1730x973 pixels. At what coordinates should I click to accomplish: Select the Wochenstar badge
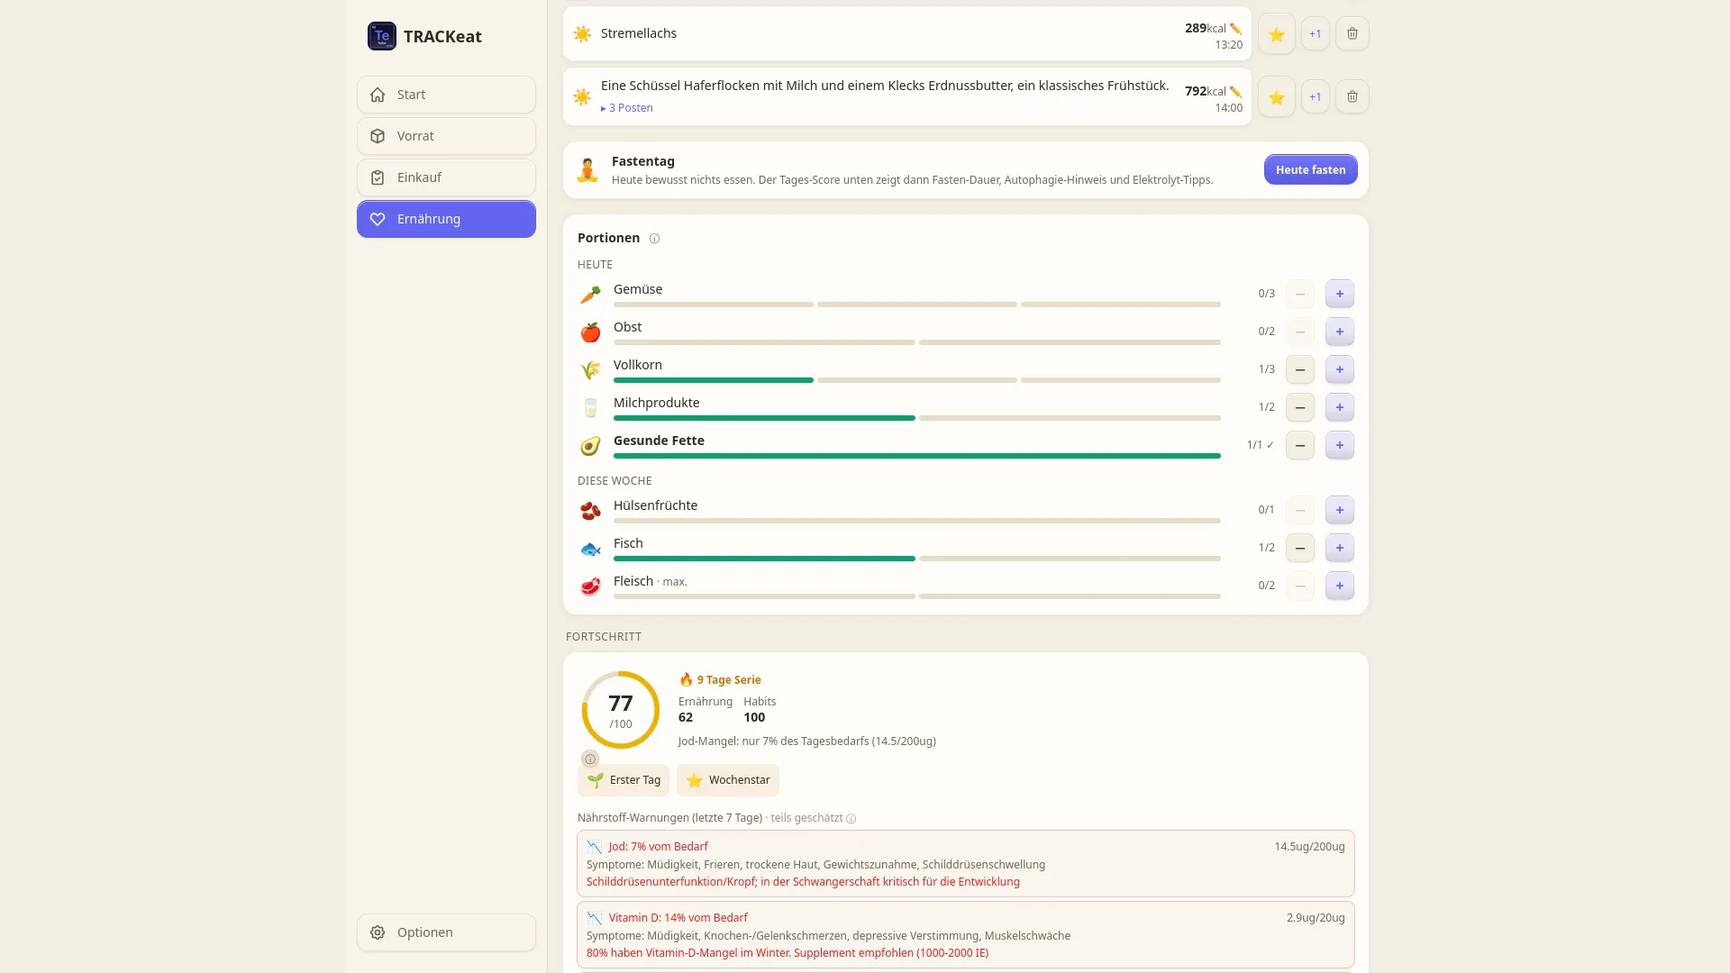tap(728, 780)
